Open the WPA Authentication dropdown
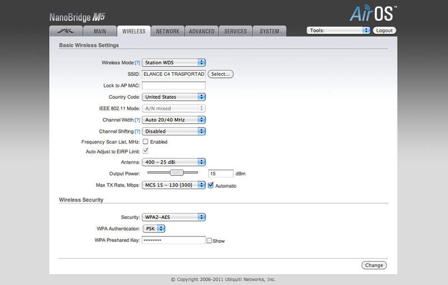448x285 pixels. pos(154,228)
